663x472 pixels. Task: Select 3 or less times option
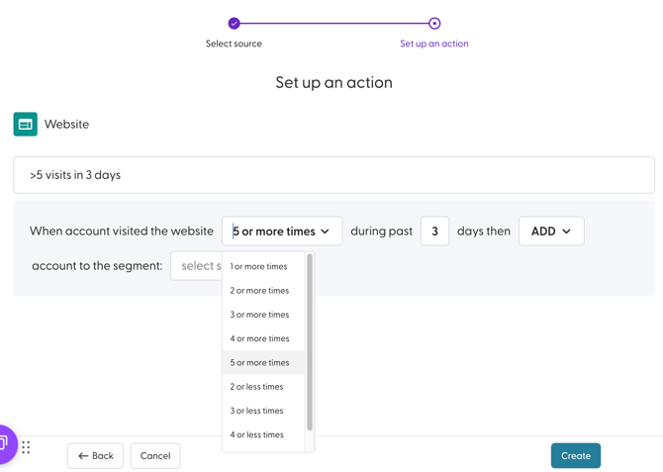(x=256, y=411)
